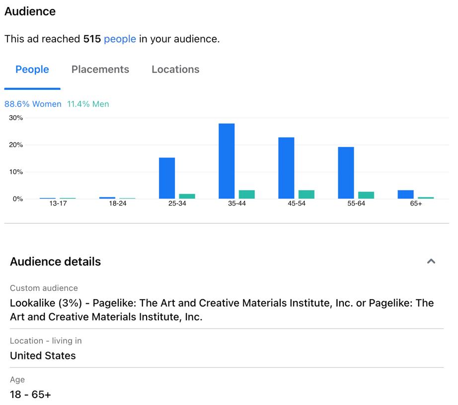Switch to the Placements tab
The image size is (458, 405).
100,69
